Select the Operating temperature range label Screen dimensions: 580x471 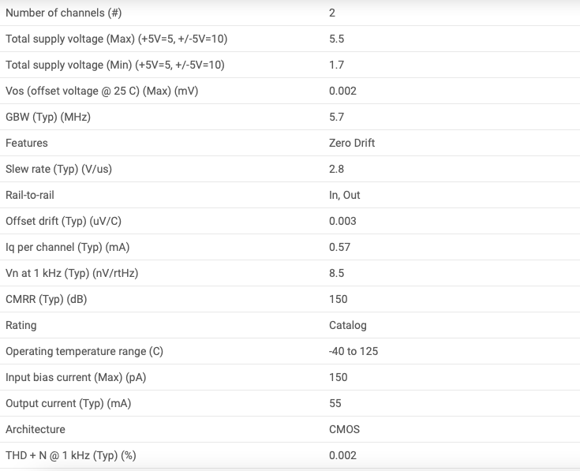(84, 351)
